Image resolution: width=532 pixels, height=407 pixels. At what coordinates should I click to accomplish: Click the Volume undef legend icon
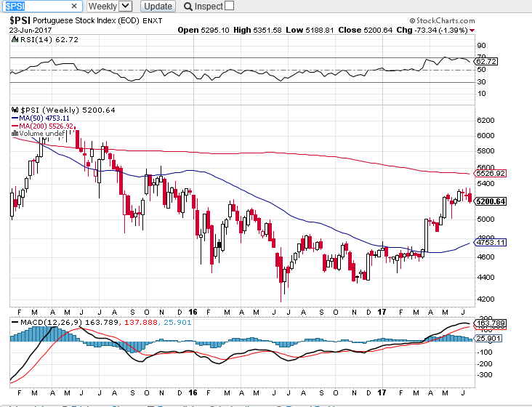[x=15, y=133]
